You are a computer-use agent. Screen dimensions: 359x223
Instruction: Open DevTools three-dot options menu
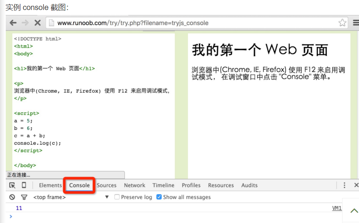click(x=344, y=185)
